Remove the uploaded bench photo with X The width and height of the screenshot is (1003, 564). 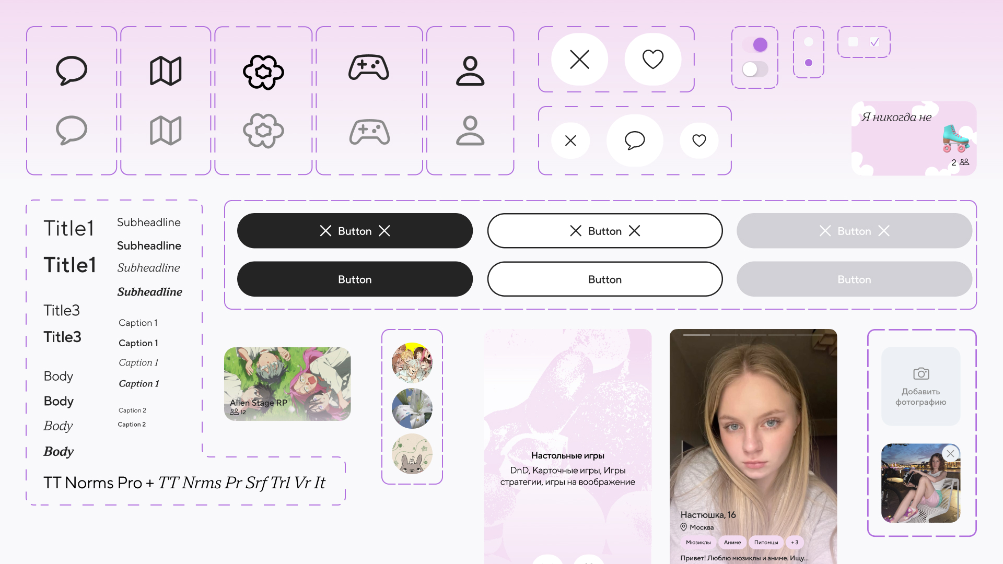(x=950, y=454)
